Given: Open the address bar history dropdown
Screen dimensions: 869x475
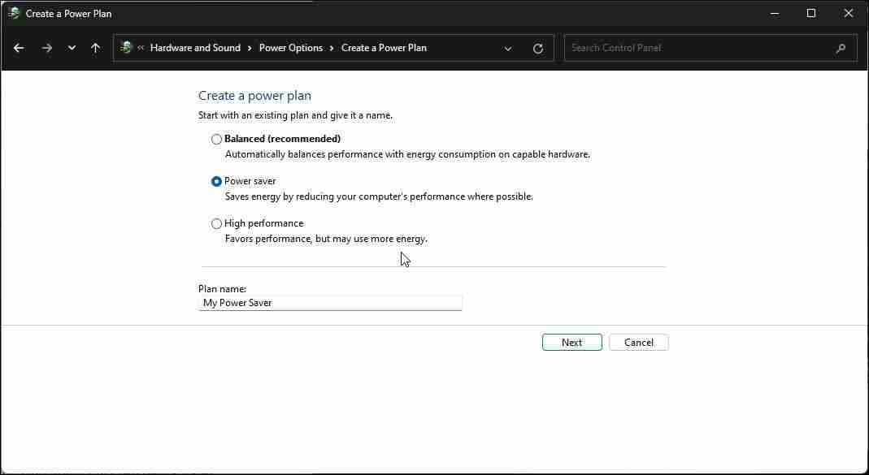Looking at the screenshot, I should [x=508, y=48].
